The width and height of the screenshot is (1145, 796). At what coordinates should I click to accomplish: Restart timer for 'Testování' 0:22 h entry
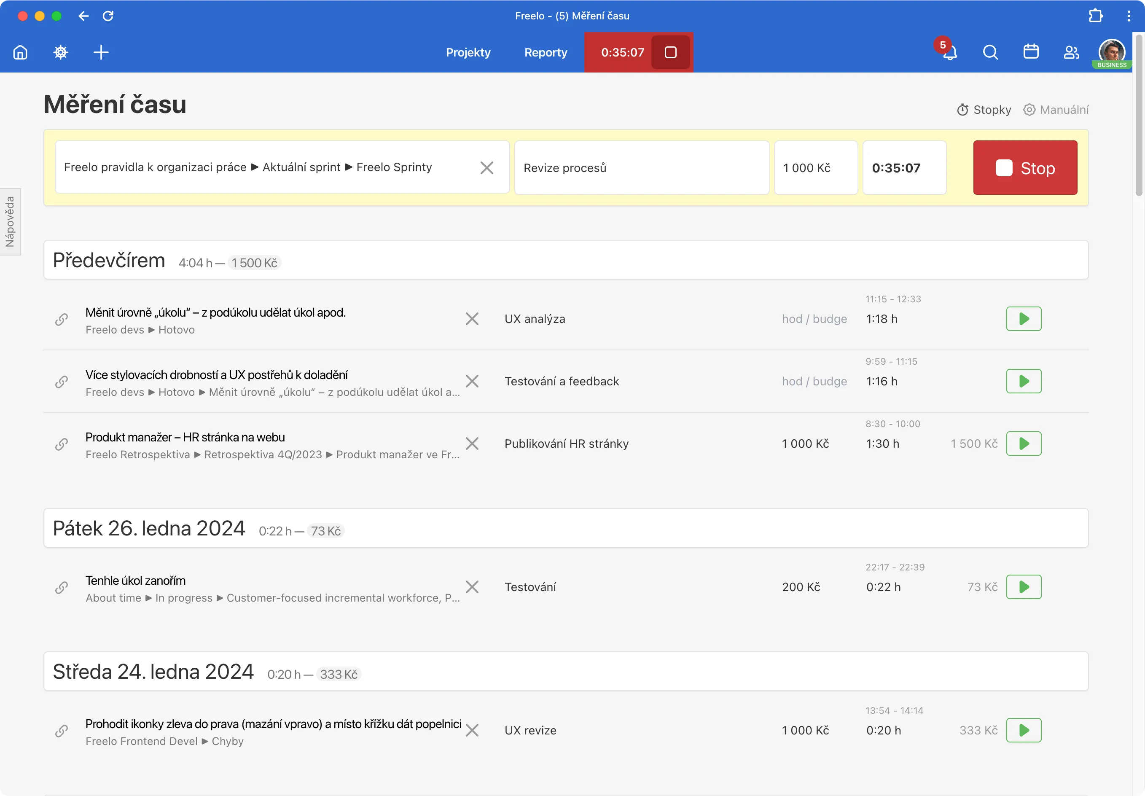tap(1023, 588)
